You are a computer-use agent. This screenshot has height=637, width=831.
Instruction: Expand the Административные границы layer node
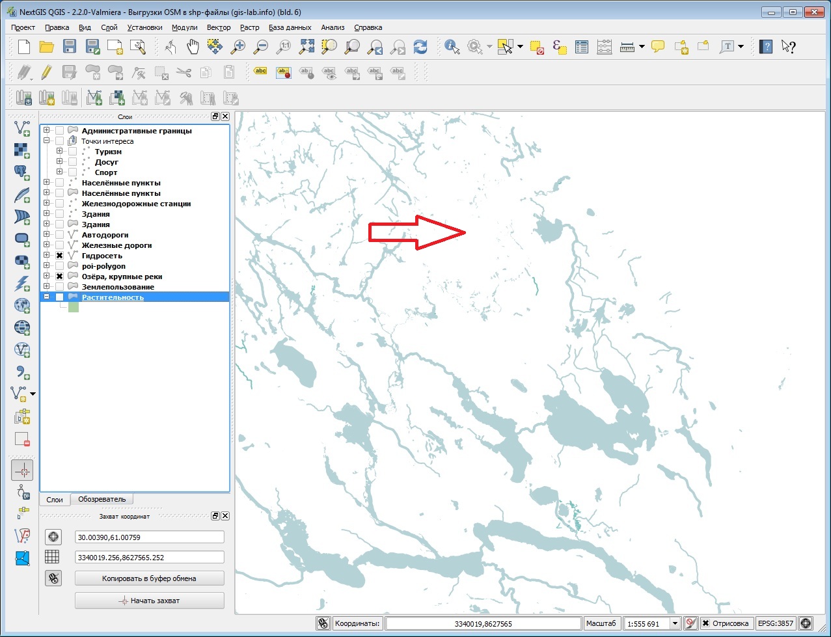47,131
